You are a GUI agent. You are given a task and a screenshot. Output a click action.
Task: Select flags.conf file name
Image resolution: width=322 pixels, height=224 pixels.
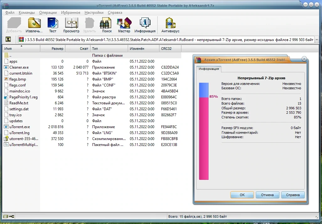pyautogui.click(x=18, y=85)
